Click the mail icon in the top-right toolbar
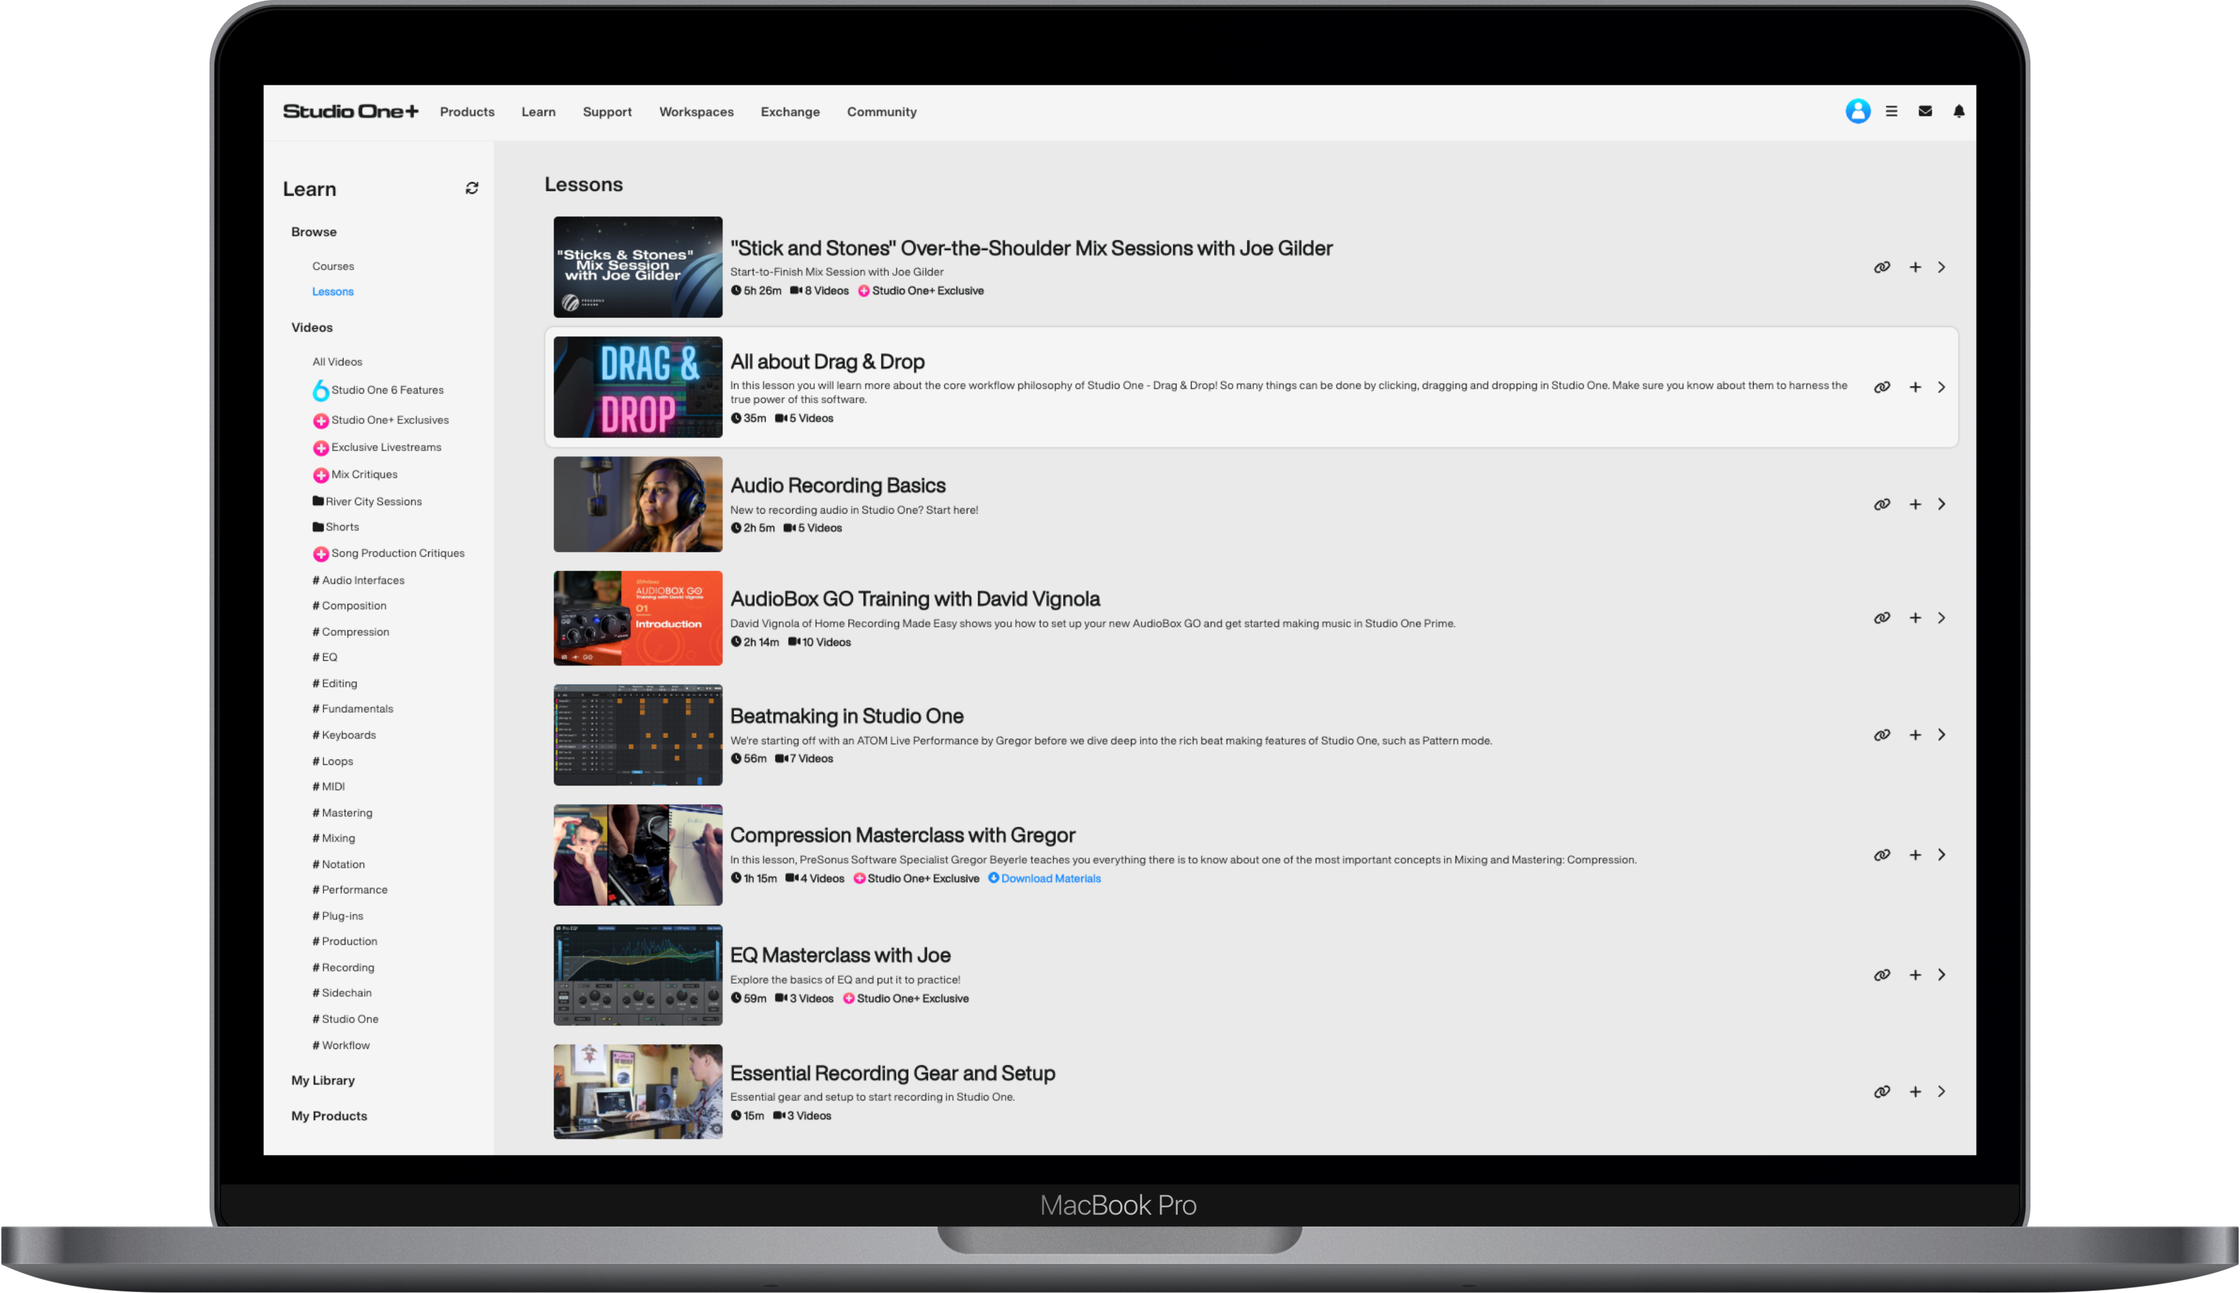Image resolution: width=2240 pixels, height=1293 pixels. [x=1926, y=111]
